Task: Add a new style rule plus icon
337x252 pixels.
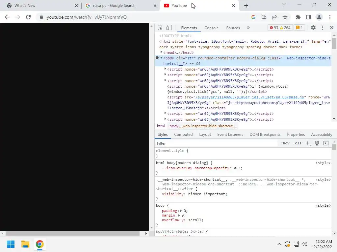Action: [x=308, y=143]
